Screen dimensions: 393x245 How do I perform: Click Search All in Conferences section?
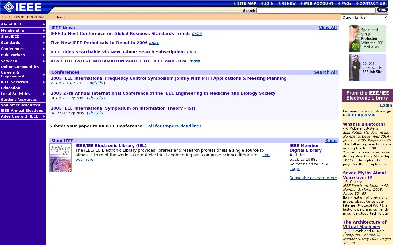pos(325,72)
